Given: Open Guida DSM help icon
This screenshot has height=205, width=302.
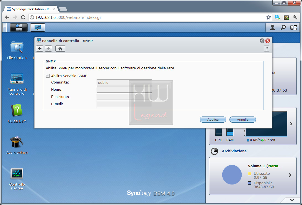Looking at the screenshot, I should click(x=17, y=113).
